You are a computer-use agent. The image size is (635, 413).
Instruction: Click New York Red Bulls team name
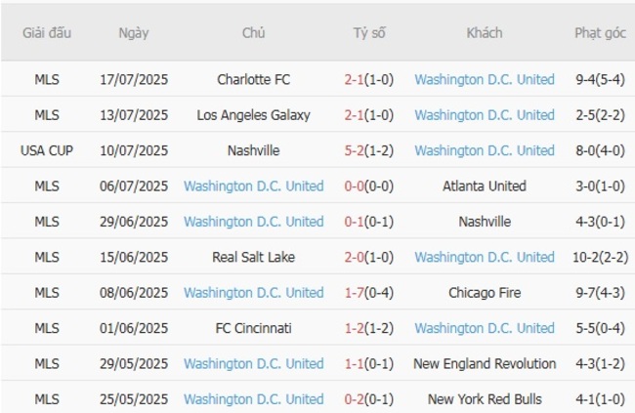pos(484,399)
